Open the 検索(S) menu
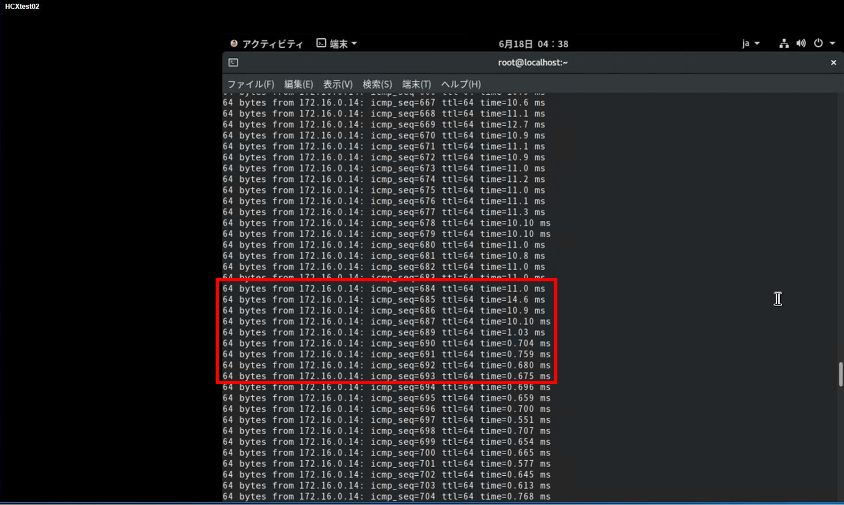Viewport: 844px width, 505px height. point(377,84)
